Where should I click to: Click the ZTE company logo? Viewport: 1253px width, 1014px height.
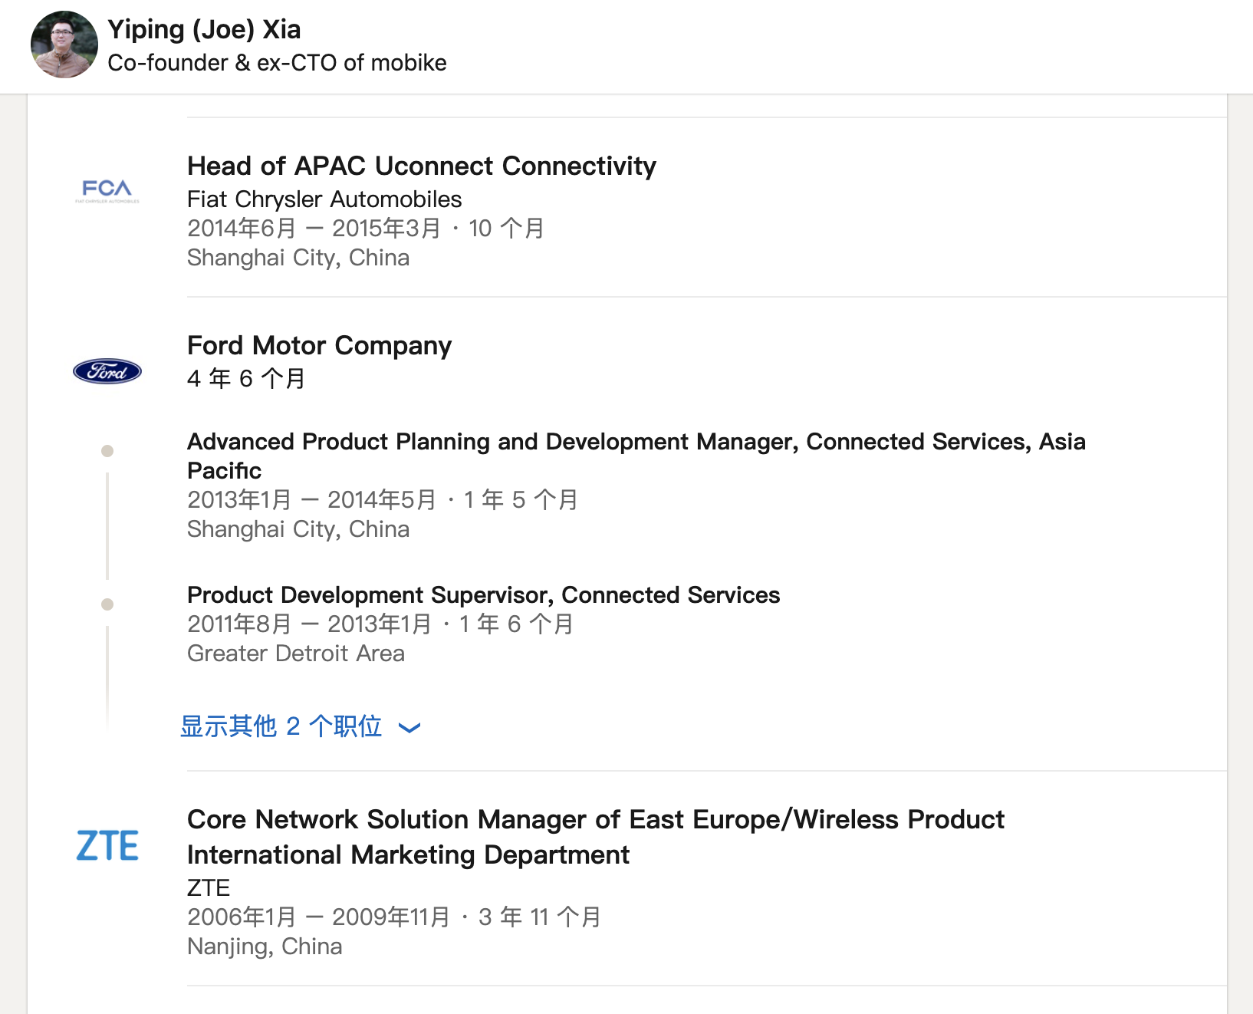(107, 845)
